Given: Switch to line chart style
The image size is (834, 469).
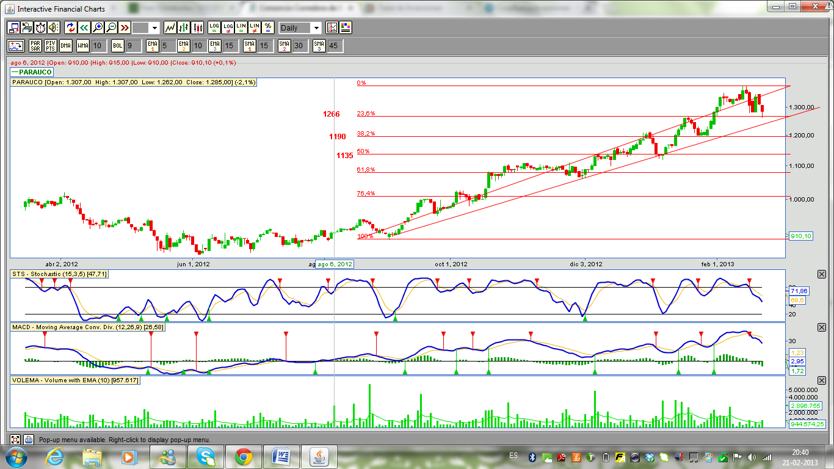Looking at the screenshot, I should pos(170,27).
